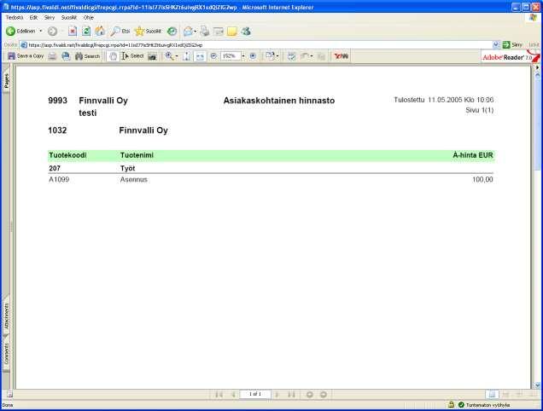The image size is (543, 411).
Task: Click the green Siirry go button
Action: coord(512,45)
